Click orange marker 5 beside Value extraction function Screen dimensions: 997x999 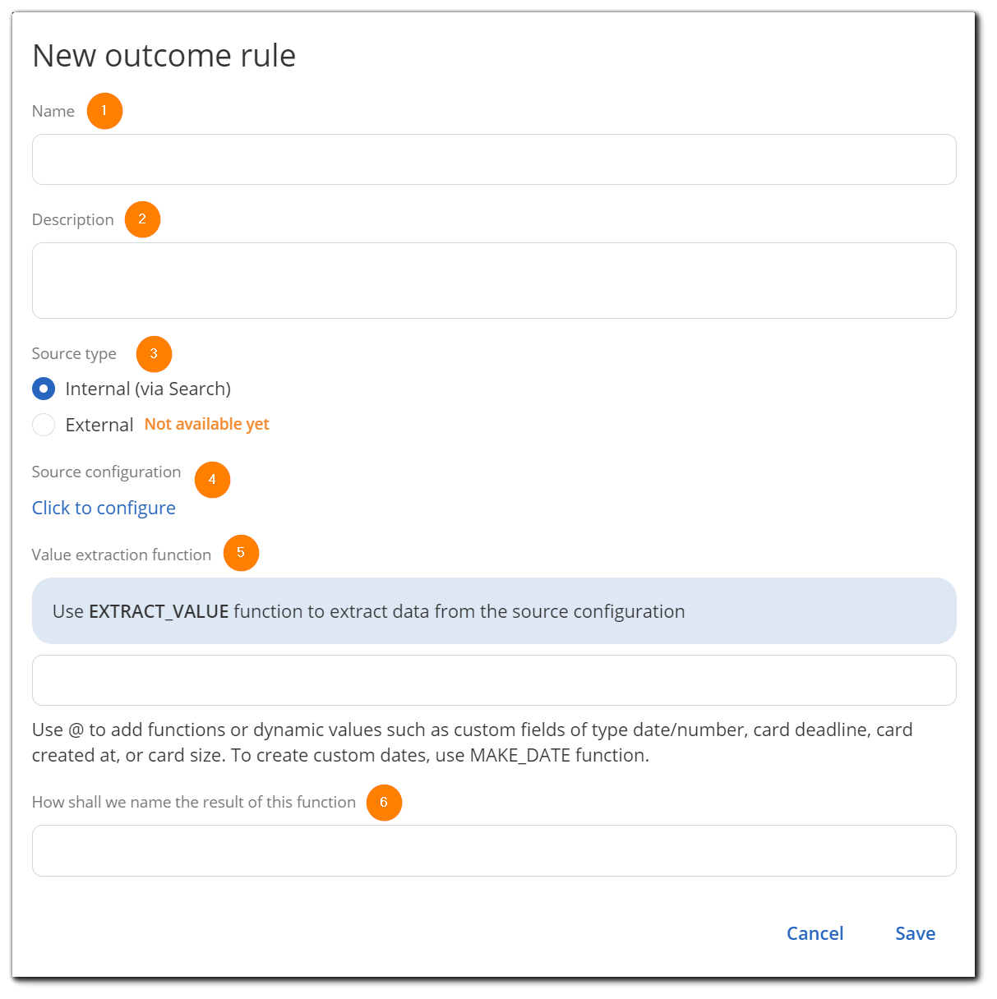(241, 553)
